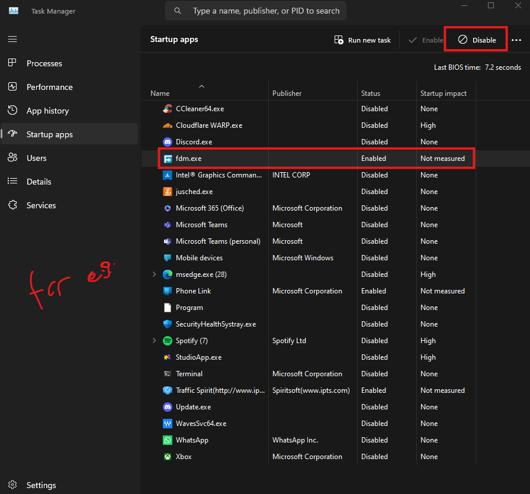
Task: Click the Cloudflare WARP cloud icon
Action: (168, 125)
